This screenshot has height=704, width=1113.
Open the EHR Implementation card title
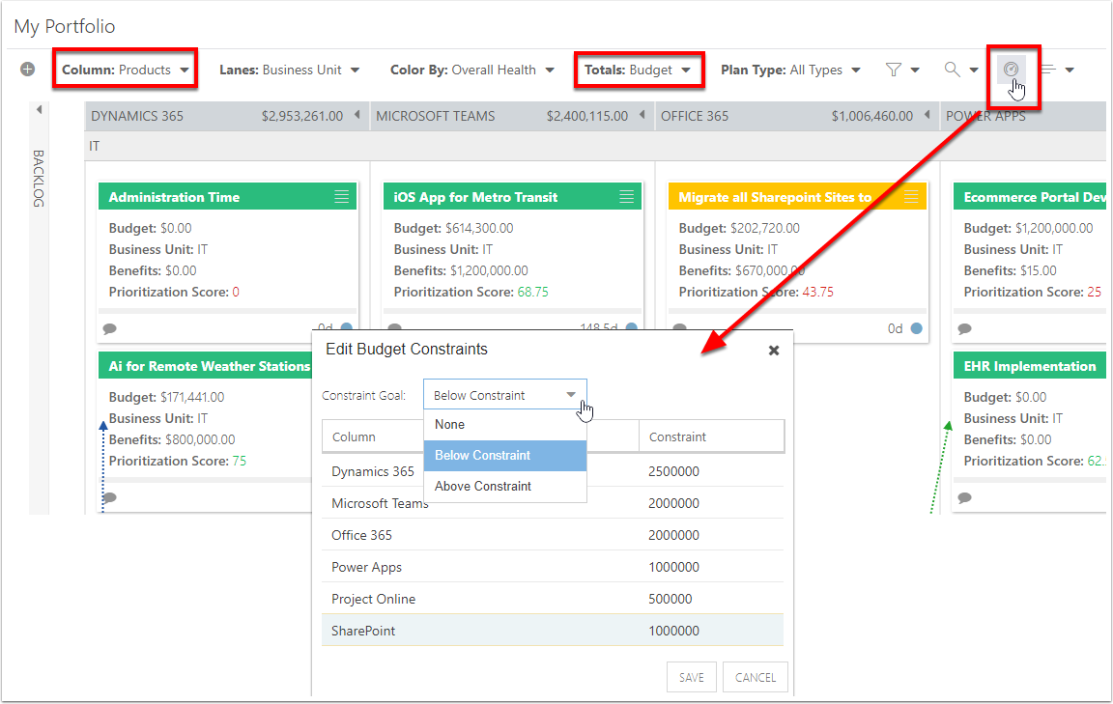[x=1029, y=366]
